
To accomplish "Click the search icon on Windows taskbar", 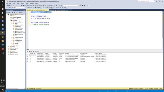I will tap(3, 5).
